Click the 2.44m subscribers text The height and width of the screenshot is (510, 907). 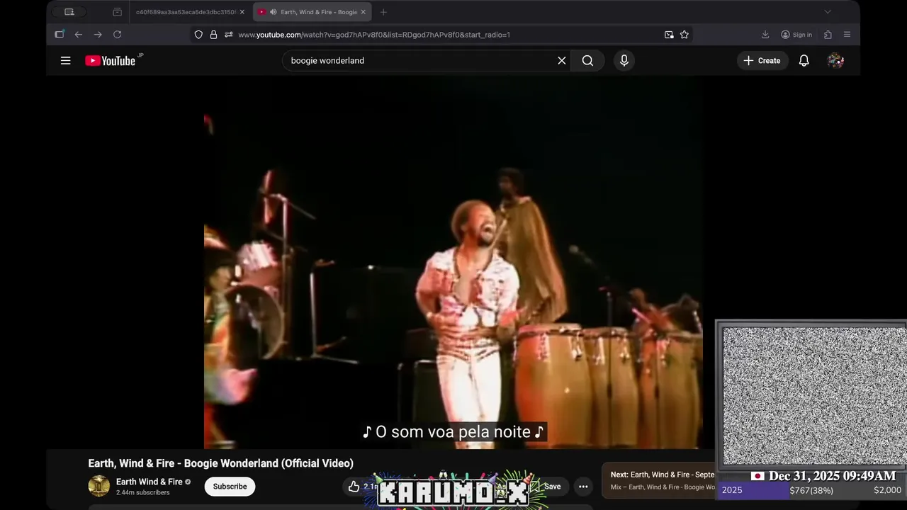coord(142,492)
